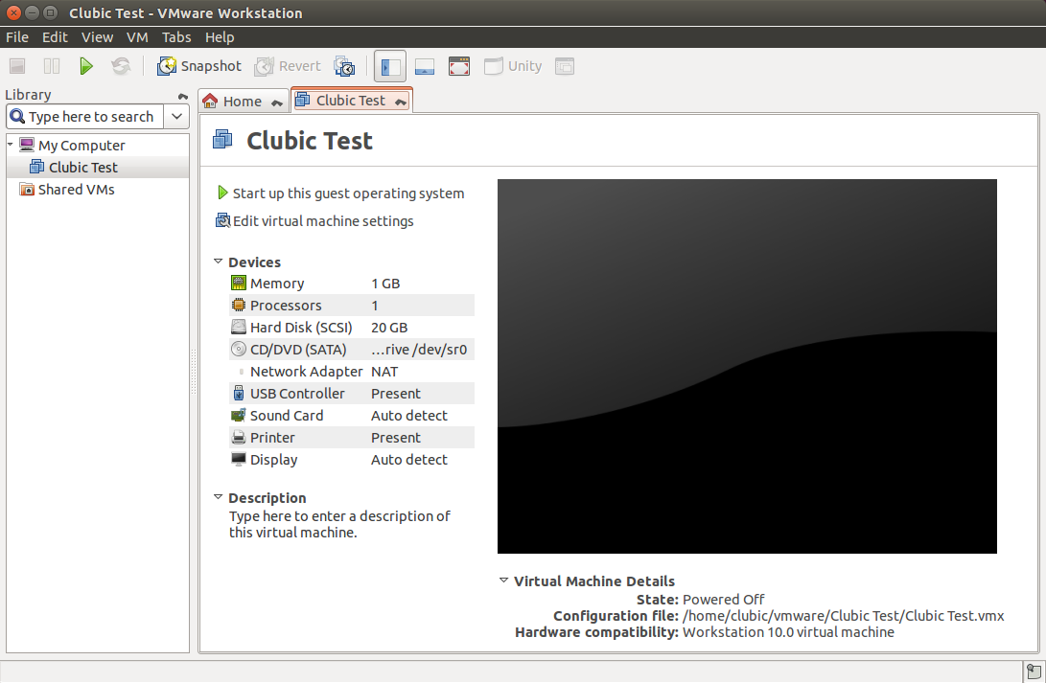The width and height of the screenshot is (1046, 683).
Task: Select the Snapshot camera icon
Action: 169,65
